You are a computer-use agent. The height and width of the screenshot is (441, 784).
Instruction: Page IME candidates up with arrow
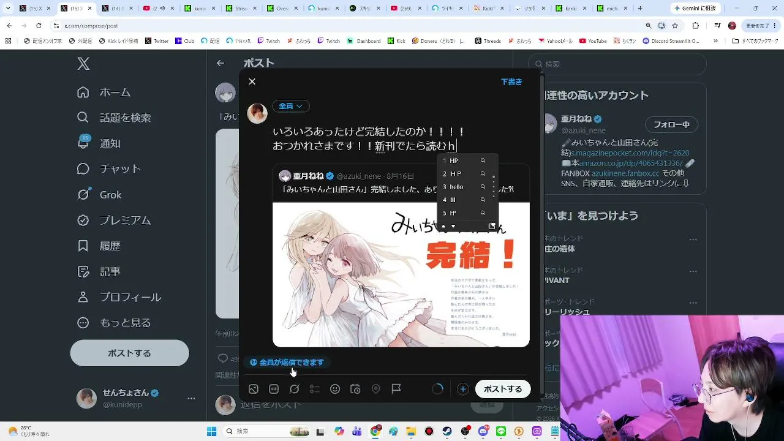click(443, 226)
